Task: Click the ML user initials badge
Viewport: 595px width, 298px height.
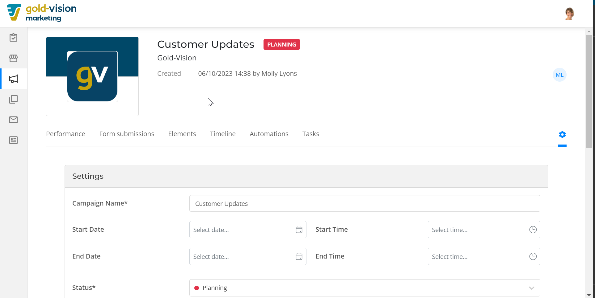Action: click(x=559, y=75)
